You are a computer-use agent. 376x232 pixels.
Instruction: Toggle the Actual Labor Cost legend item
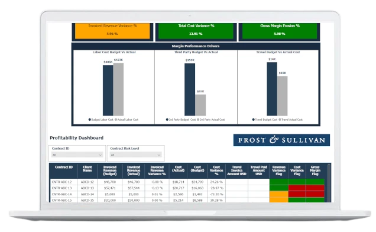127,120
